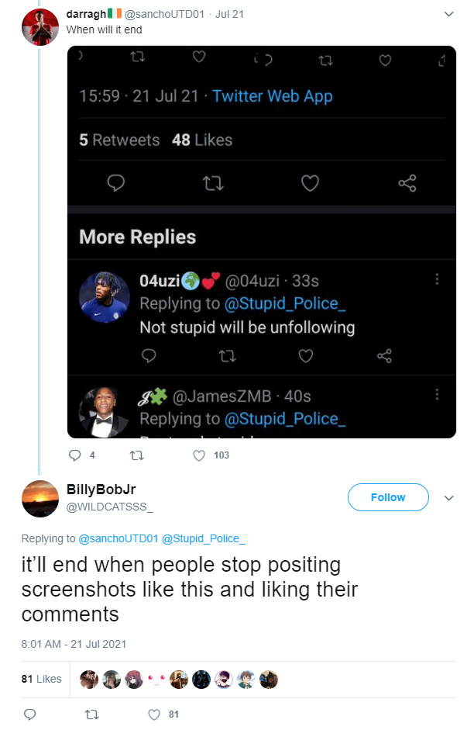
Task: Reply to BillyBobJr's tweet
Action: (x=29, y=714)
